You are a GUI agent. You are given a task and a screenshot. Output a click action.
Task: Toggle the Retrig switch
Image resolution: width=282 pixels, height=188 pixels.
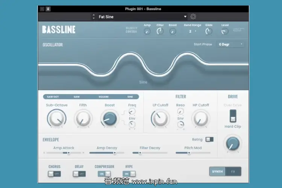tap(209, 139)
